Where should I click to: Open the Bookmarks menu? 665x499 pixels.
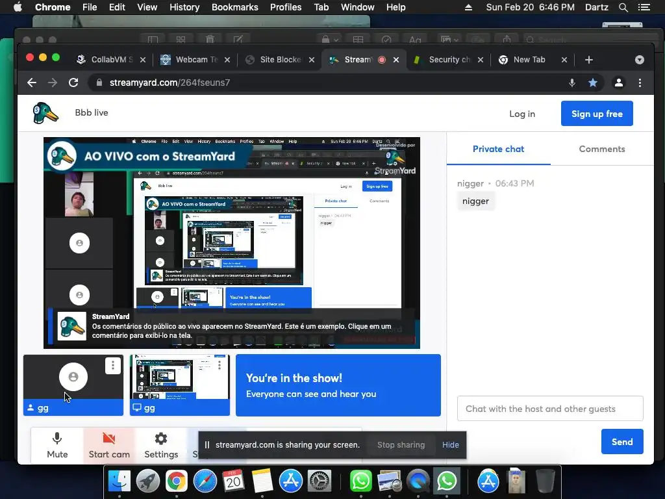click(235, 7)
